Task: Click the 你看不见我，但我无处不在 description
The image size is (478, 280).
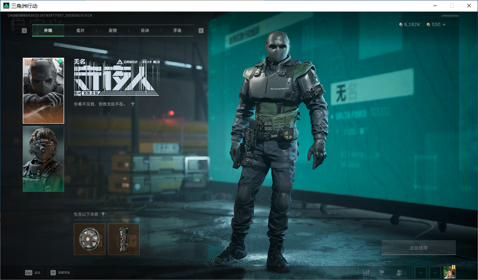Action: pyautogui.click(x=100, y=105)
